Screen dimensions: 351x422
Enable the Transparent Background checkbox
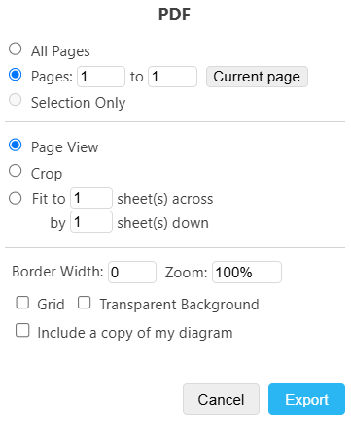pos(85,303)
